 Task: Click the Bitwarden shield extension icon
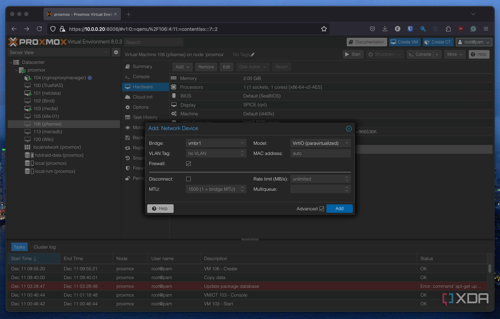(x=410, y=29)
